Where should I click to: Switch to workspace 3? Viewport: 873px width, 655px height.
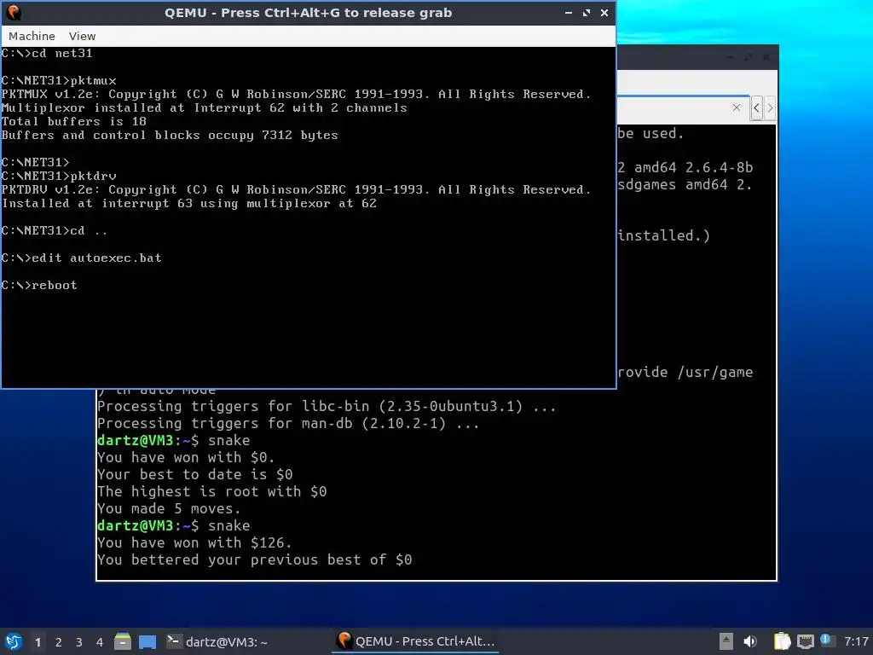coord(79,642)
